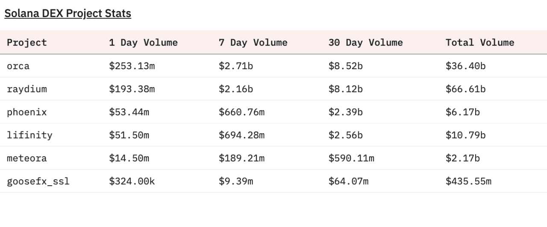Screen dimensions: 547x227
Task: Click the Total Volume column header
Action: pos(480,43)
